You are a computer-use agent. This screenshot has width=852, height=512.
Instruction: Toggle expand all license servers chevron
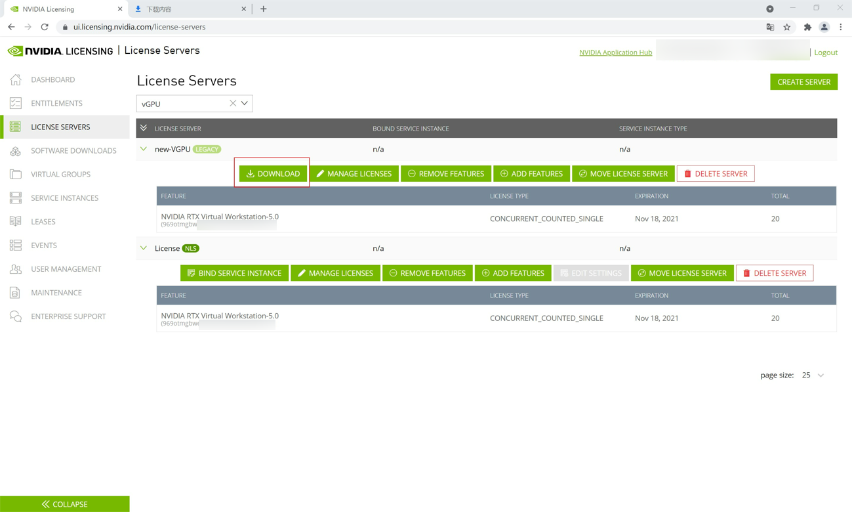tap(144, 128)
